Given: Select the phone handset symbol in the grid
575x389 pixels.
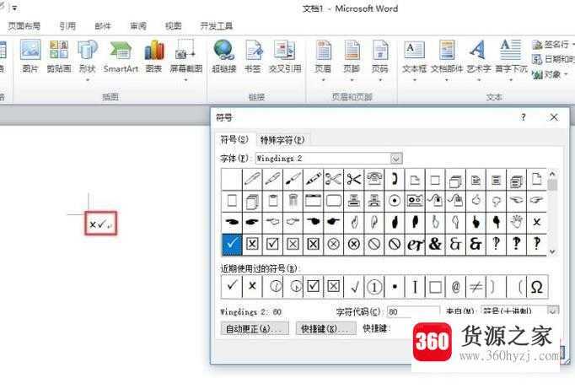Looking at the screenshot, I should (395, 180).
